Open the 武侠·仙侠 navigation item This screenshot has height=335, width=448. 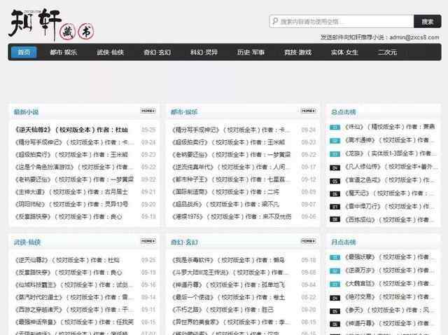click(111, 53)
